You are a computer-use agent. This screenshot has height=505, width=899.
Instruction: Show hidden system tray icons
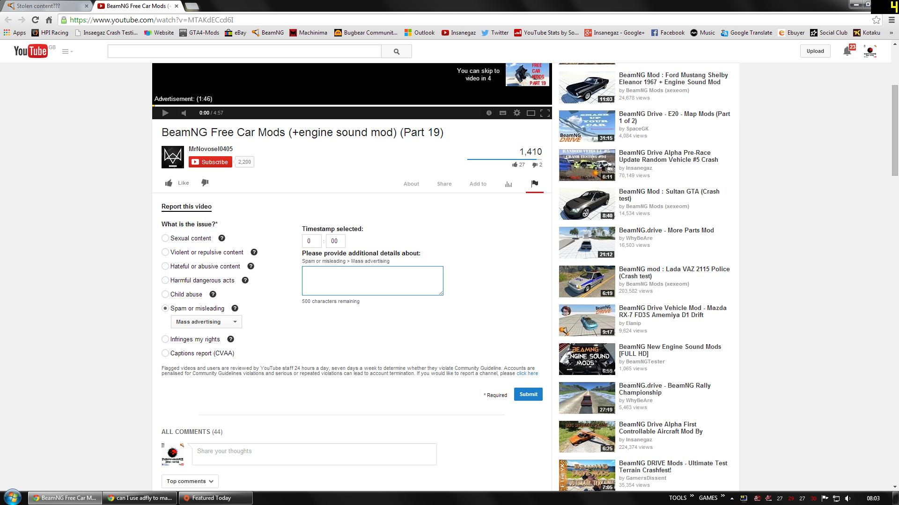click(x=732, y=498)
